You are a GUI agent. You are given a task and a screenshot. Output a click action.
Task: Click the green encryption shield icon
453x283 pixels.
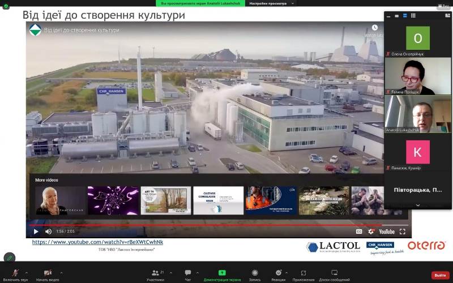[x=6, y=6]
